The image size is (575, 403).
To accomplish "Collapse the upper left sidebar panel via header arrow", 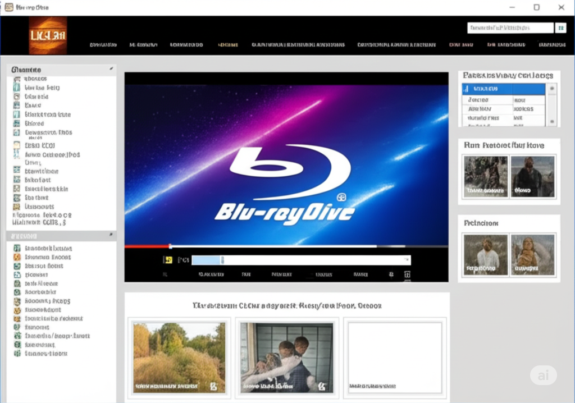I will click(x=111, y=68).
